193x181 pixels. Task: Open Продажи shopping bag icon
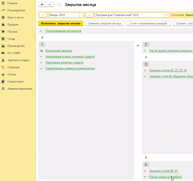coord(3,25)
